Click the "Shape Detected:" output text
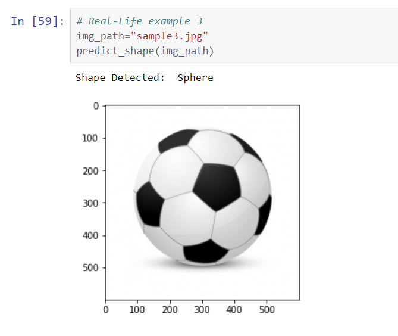Viewport: 398px width, 336px height. coord(120,78)
